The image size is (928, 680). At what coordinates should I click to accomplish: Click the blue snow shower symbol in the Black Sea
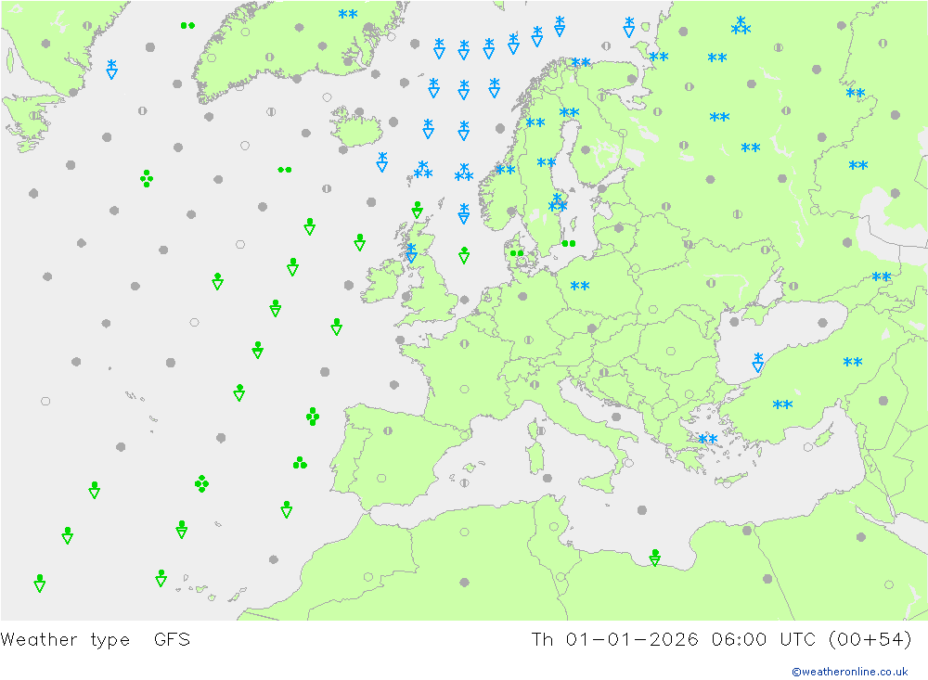coord(758,362)
